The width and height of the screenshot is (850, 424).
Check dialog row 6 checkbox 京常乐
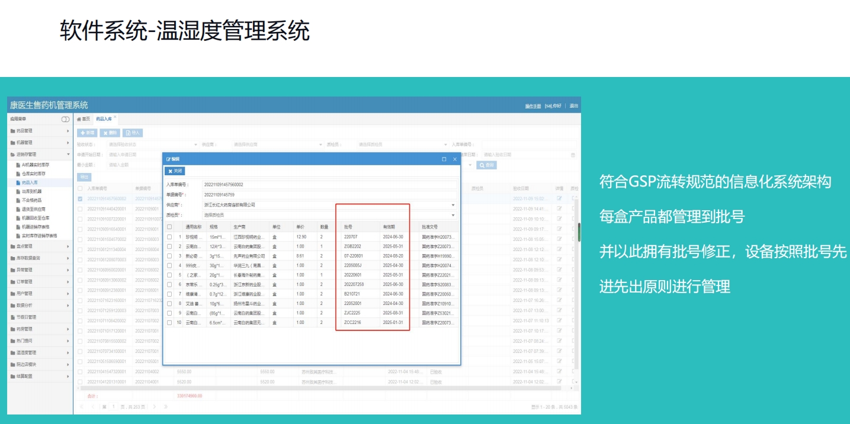coord(170,284)
